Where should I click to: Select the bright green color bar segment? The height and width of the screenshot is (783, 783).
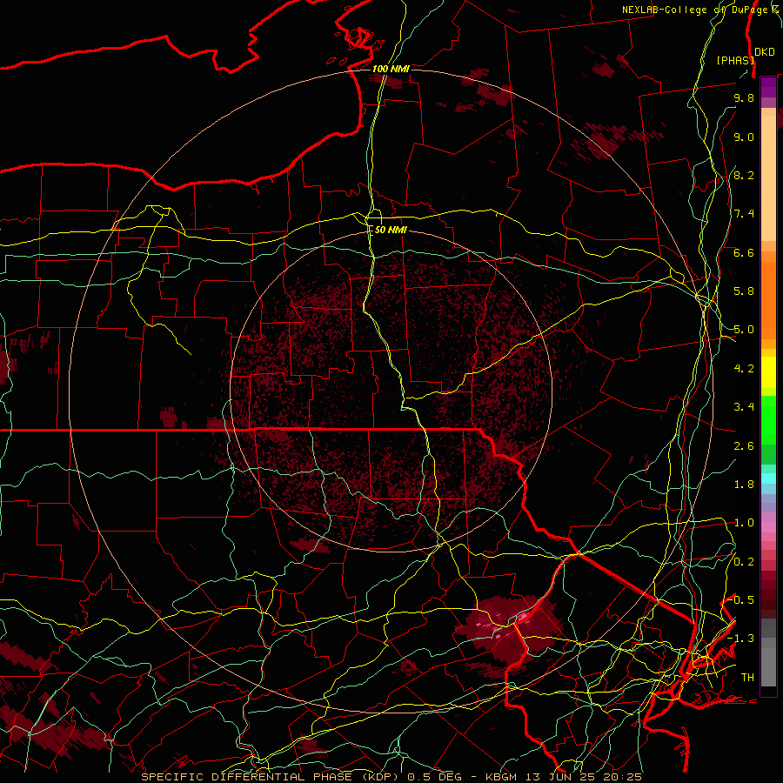(768, 421)
